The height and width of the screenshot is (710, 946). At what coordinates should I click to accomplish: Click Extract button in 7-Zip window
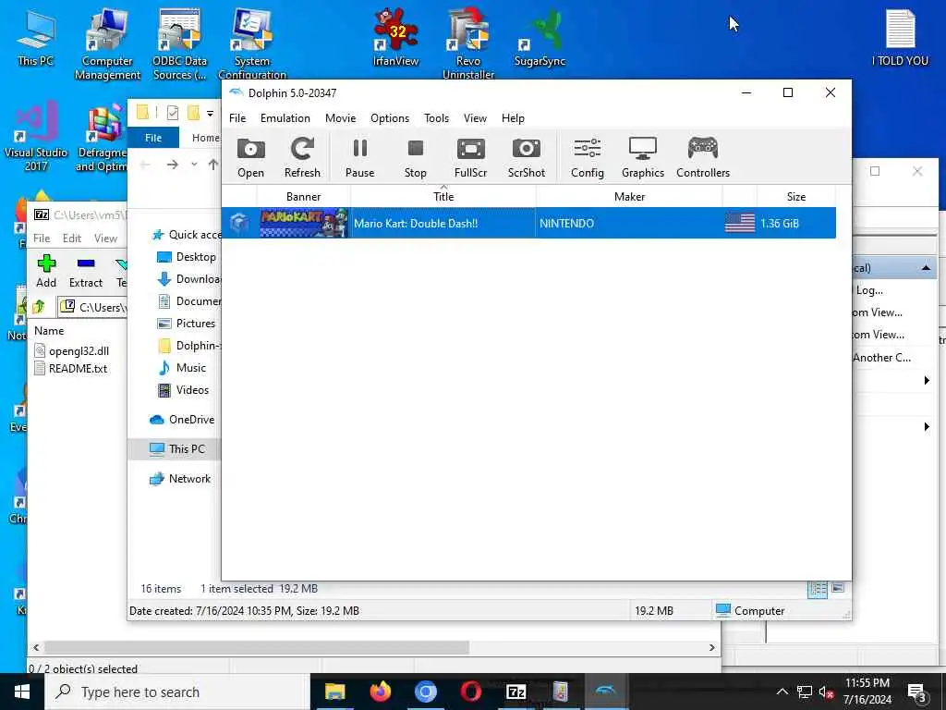86,271
